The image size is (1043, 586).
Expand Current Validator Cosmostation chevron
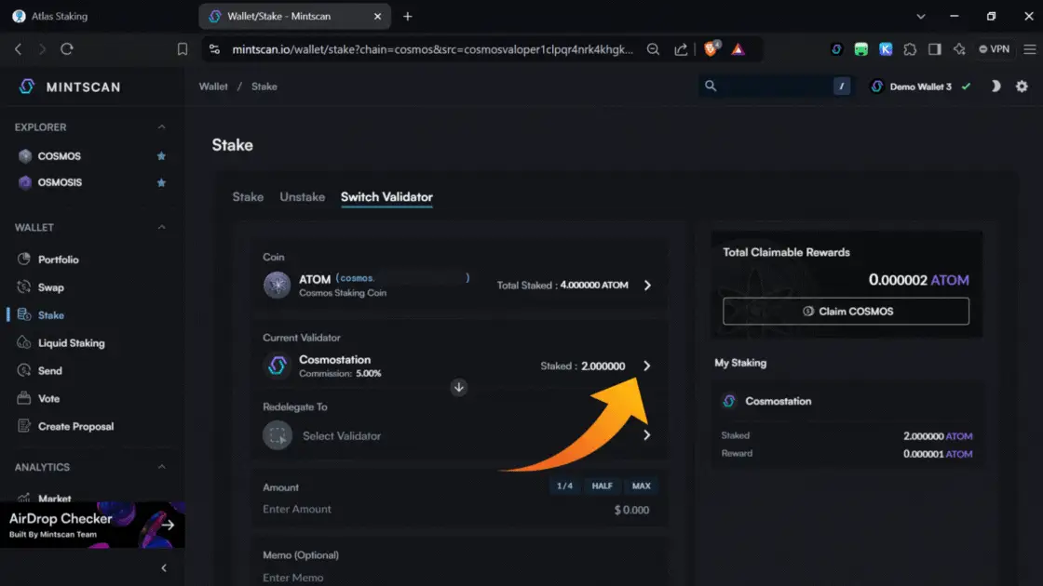(647, 366)
